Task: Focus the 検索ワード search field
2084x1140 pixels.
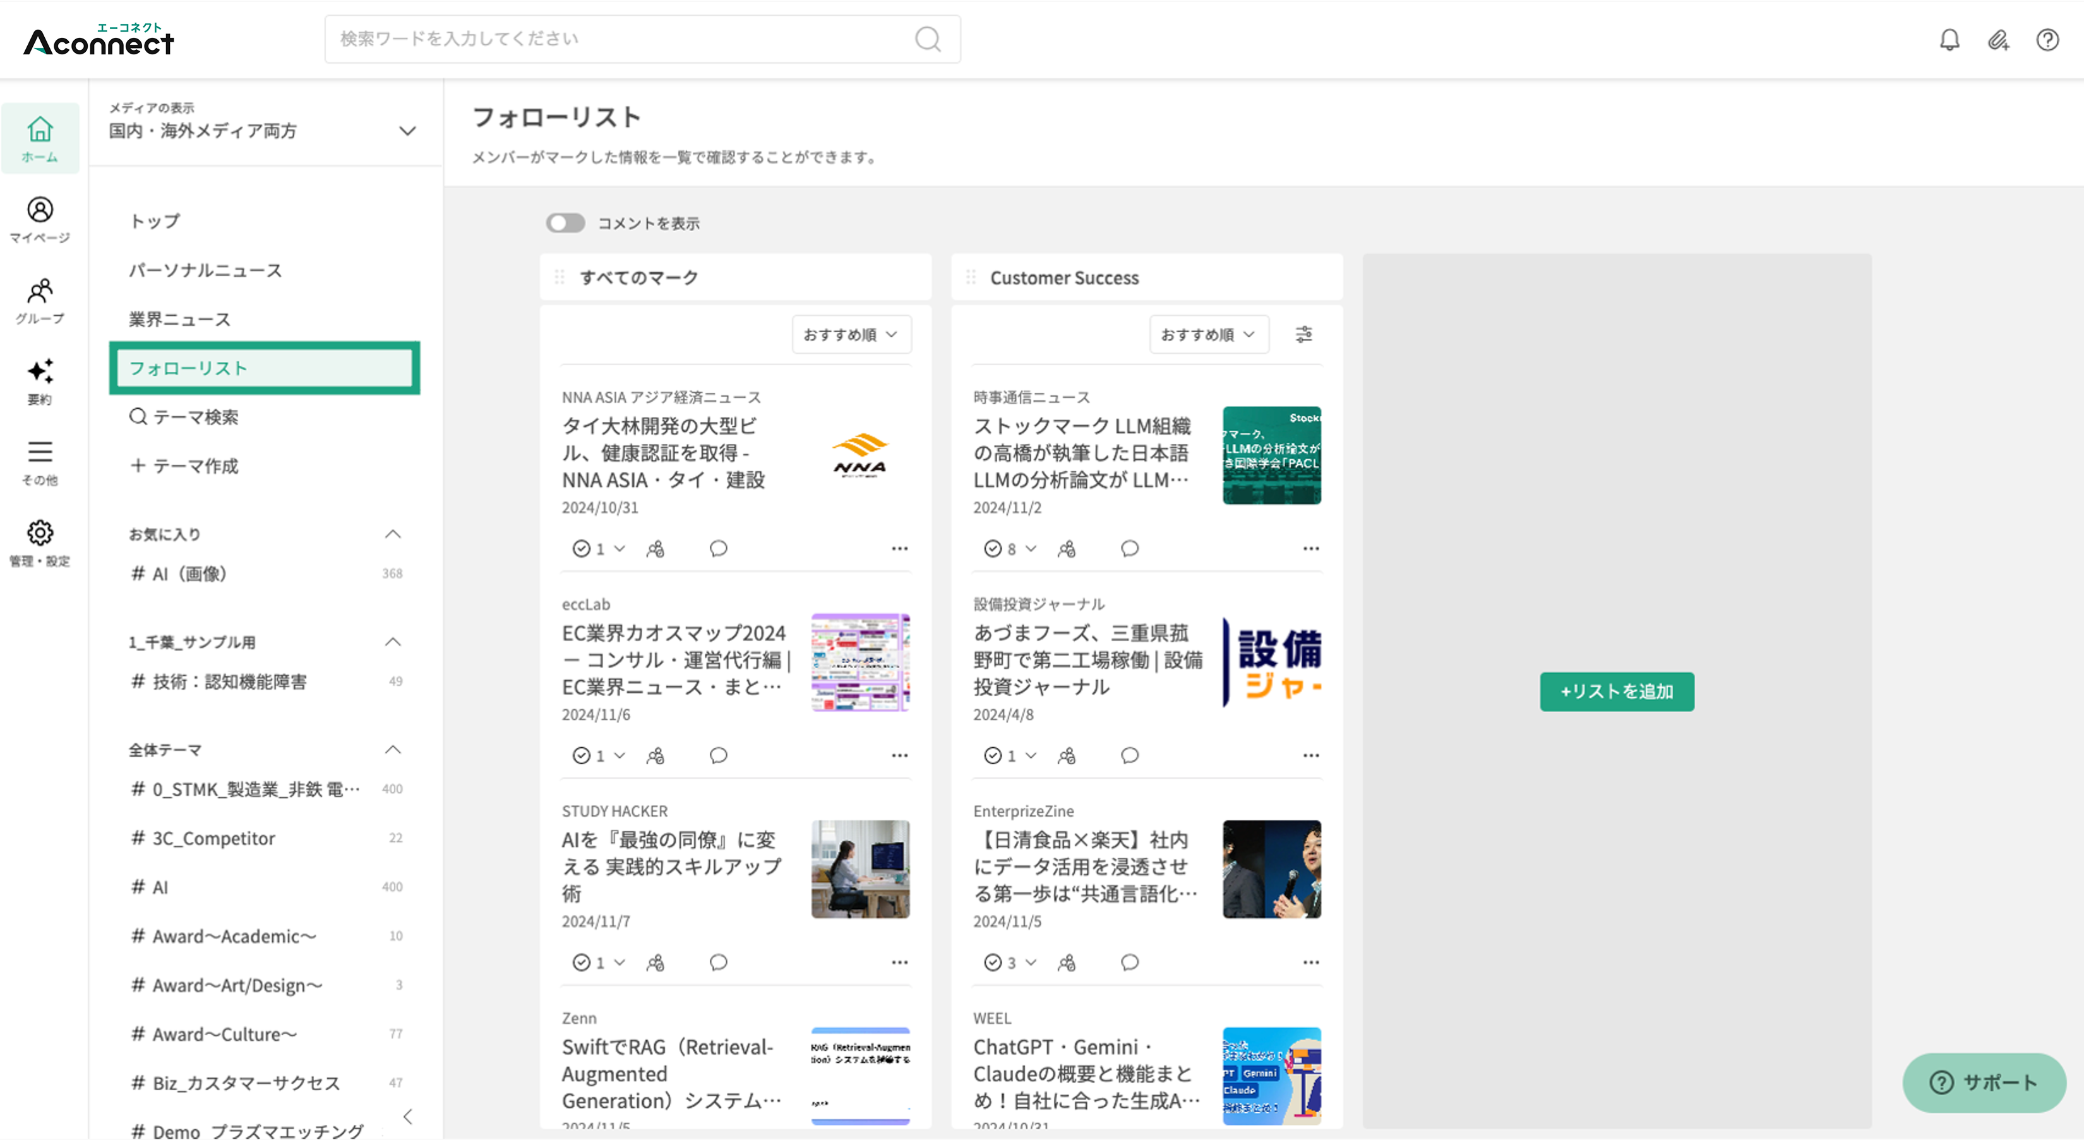Action: [643, 39]
